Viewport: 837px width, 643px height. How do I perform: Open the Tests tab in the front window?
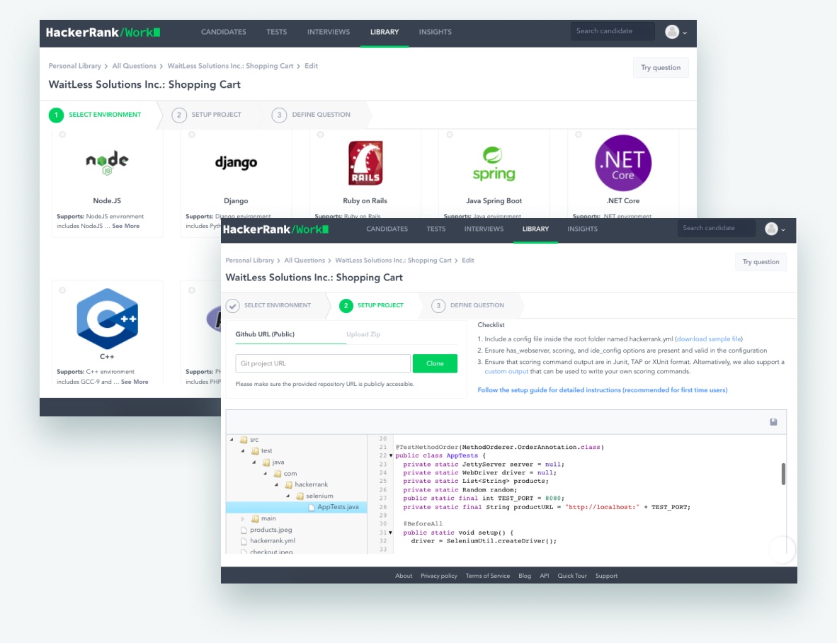tap(436, 229)
